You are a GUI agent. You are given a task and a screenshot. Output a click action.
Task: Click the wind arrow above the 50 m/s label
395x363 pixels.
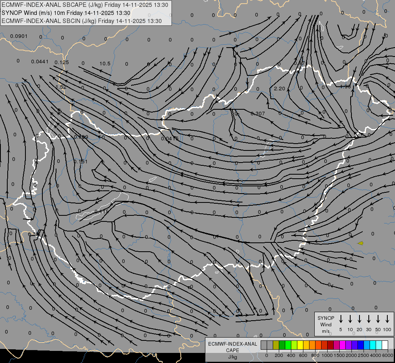click(x=378, y=319)
